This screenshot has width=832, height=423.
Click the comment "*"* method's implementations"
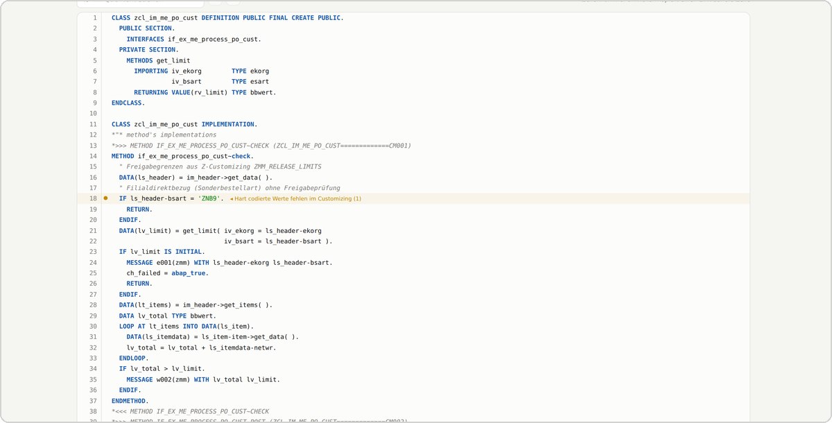(x=164, y=135)
